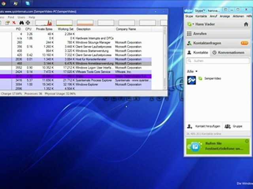Click the dial pad icon beside Anrufen
The height and width of the screenshot is (189, 253).
coord(189,34)
